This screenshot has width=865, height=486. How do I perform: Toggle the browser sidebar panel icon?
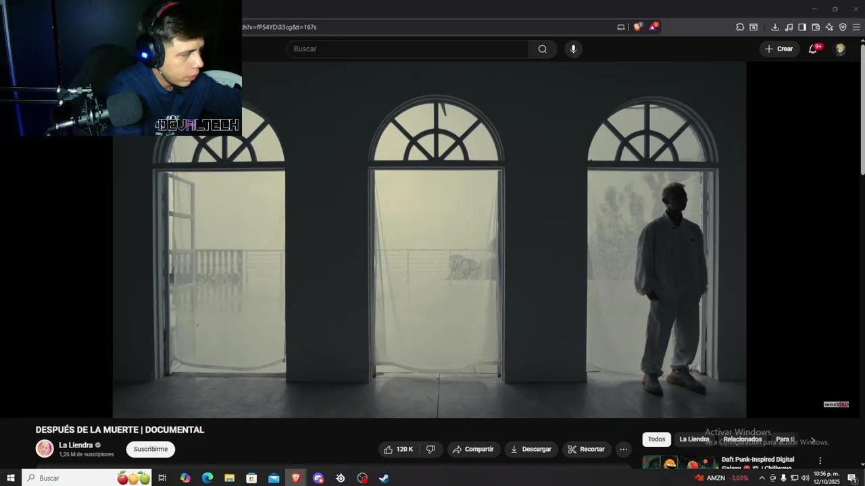(x=802, y=27)
